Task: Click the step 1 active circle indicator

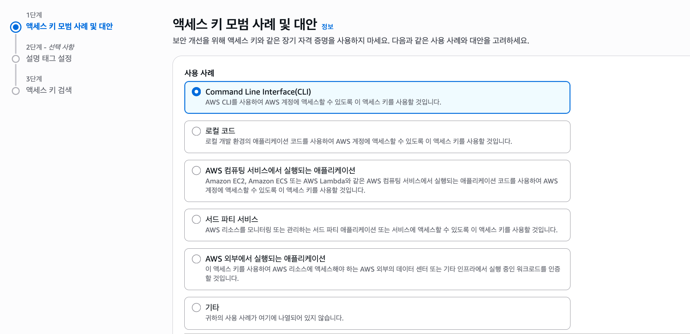Action: point(16,27)
